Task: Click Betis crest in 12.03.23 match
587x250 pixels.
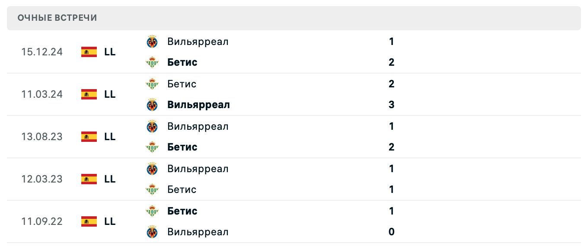Action: 152,189
